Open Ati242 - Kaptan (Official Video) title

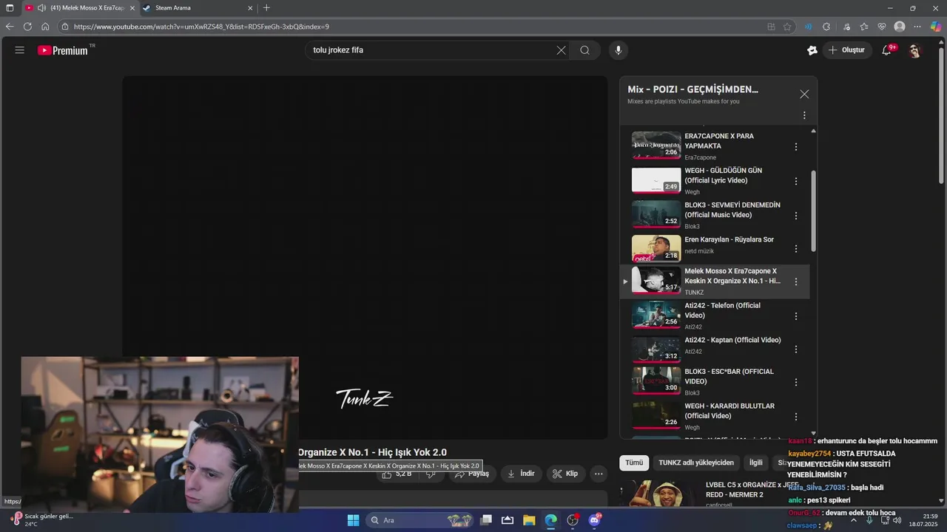732,340
